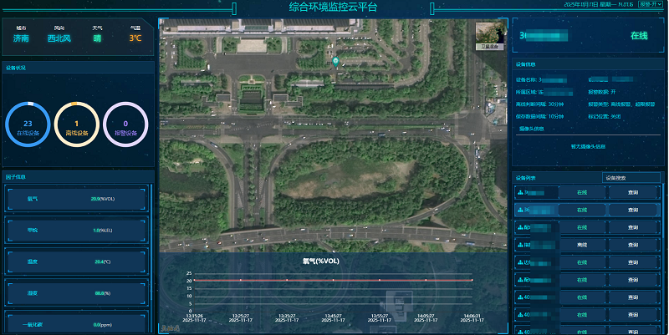Screen dimensions: 669x335
Task: Select the 甲烷 factor row
Action: (77, 230)
